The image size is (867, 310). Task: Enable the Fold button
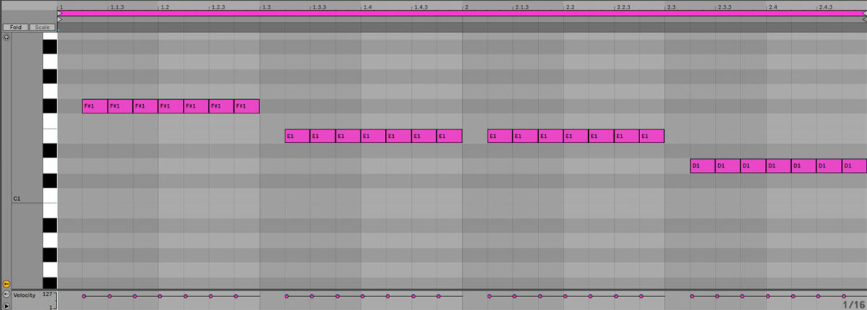tap(16, 27)
